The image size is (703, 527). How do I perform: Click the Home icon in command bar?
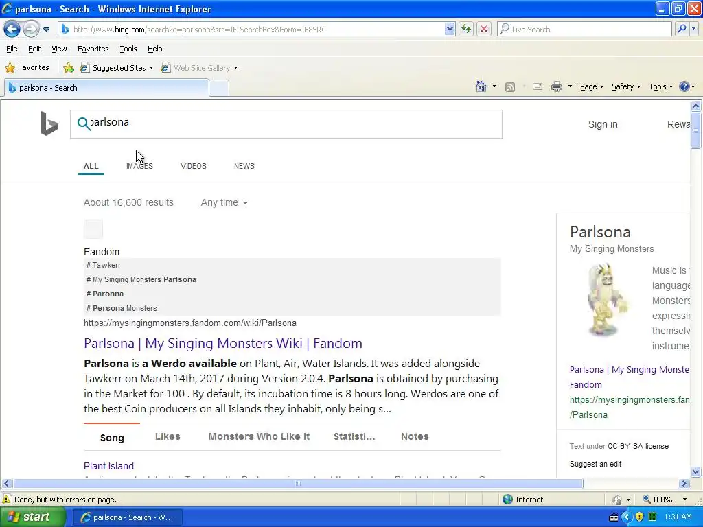481,86
